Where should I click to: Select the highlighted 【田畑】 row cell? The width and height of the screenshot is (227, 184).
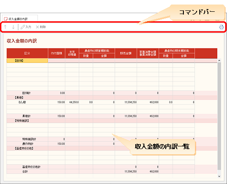[27, 61]
